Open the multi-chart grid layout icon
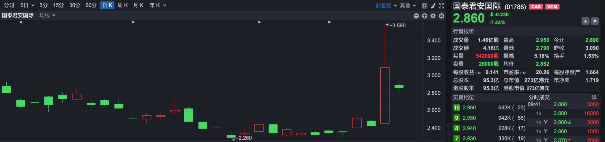This screenshot has height=142, width=605. pyautogui.click(x=425, y=6)
